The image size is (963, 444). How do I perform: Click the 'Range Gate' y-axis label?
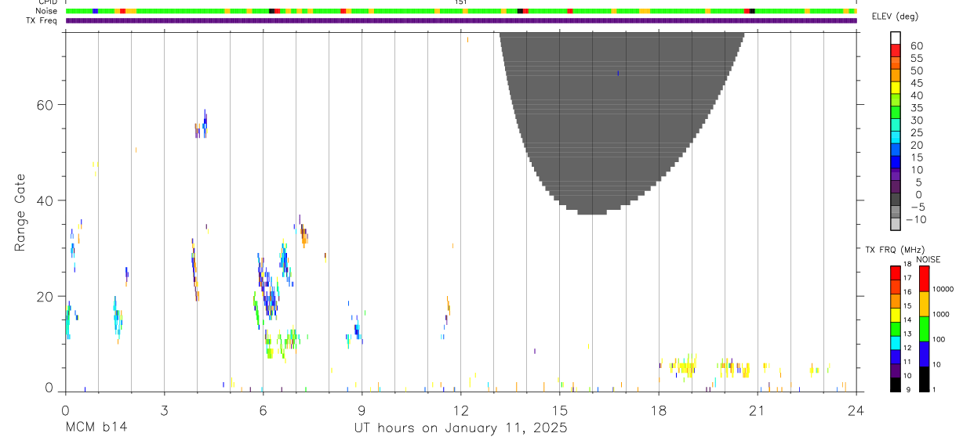click(x=20, y=213)
